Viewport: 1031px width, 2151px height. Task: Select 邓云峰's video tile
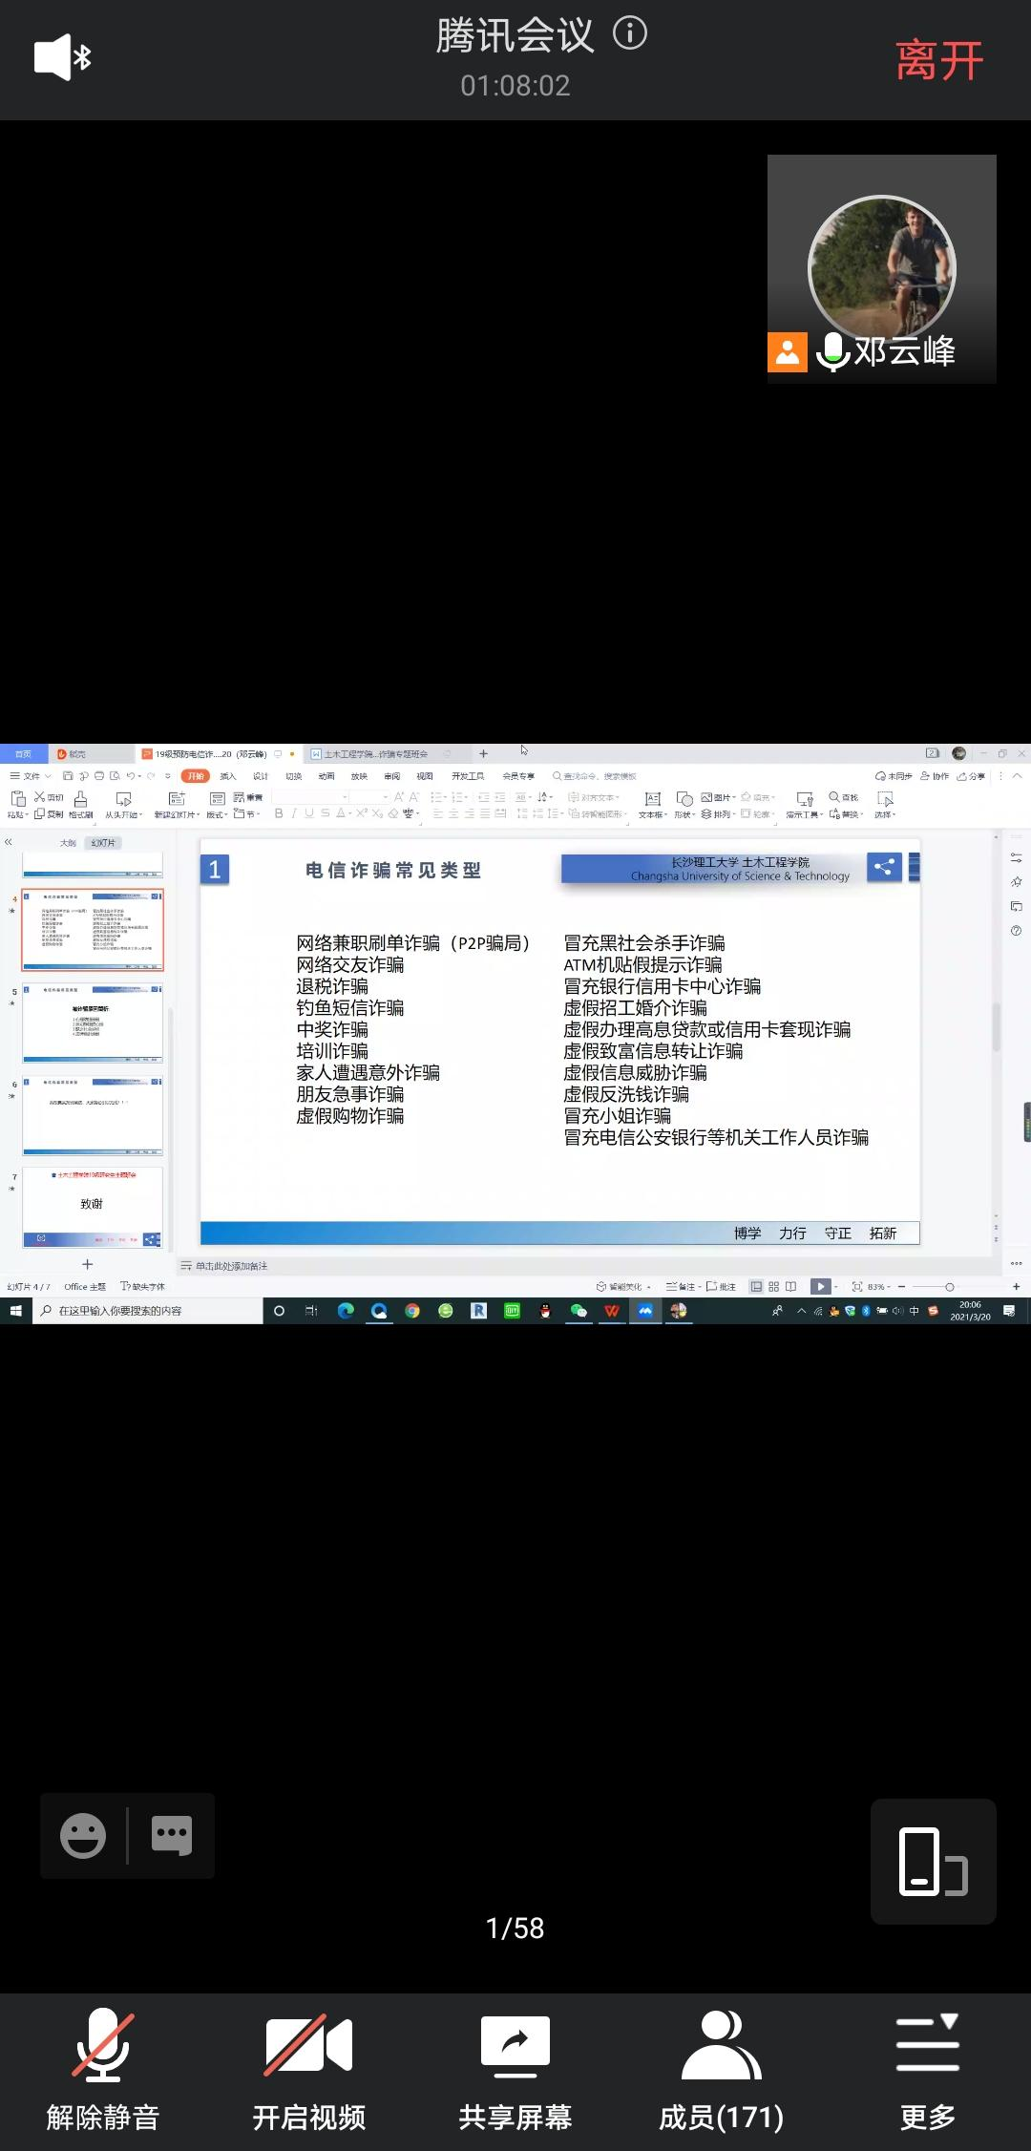[881, 269]
